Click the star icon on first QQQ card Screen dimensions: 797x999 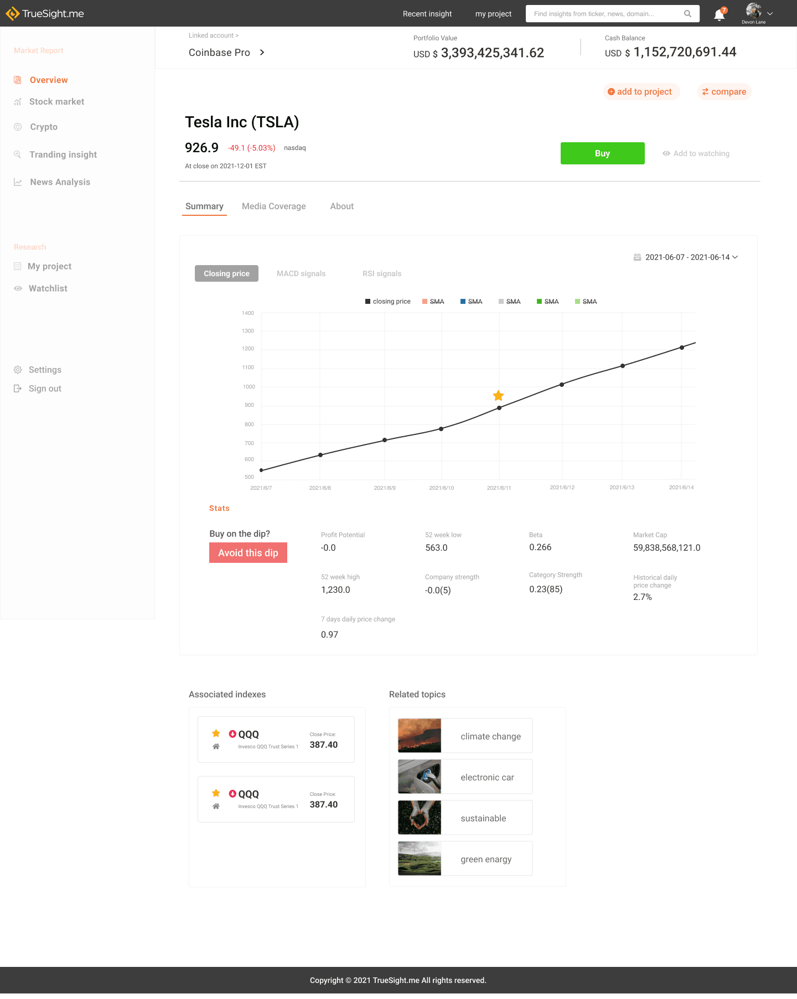216,733
